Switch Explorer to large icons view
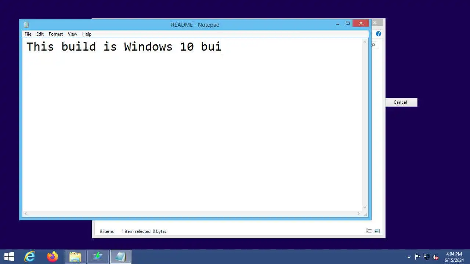 [377, 231]
